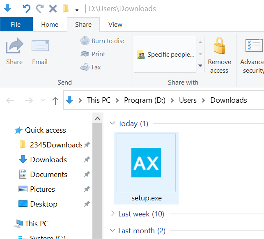Screen dimensions: 264x239
Task: Click the Downloads icon in the address bar
Action: click(69, 100)
